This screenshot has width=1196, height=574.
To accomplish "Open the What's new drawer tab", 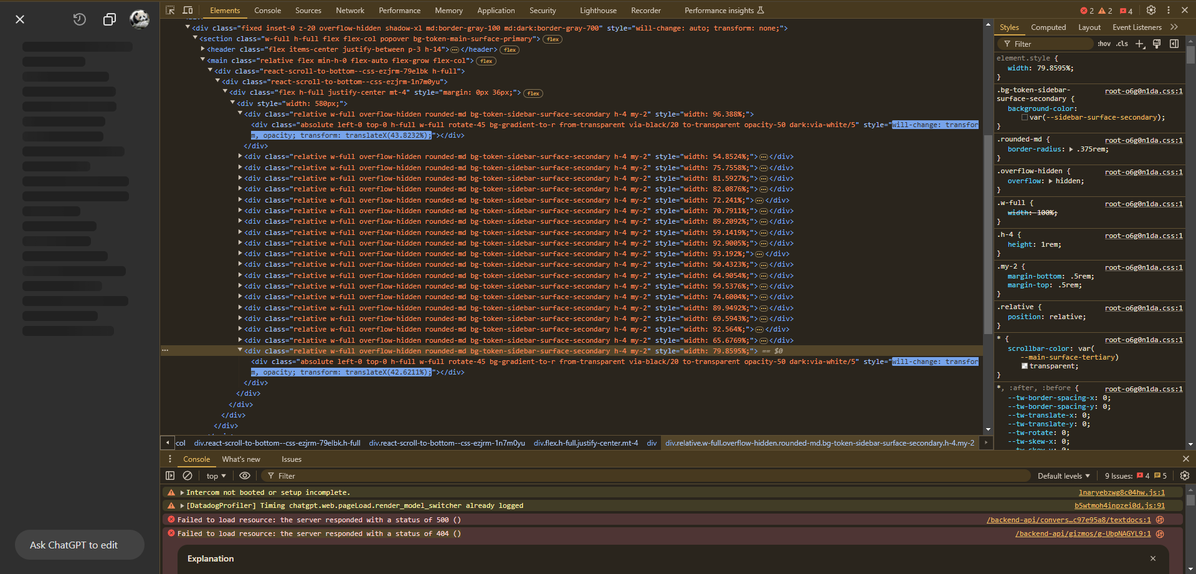I will click(241, 459).
